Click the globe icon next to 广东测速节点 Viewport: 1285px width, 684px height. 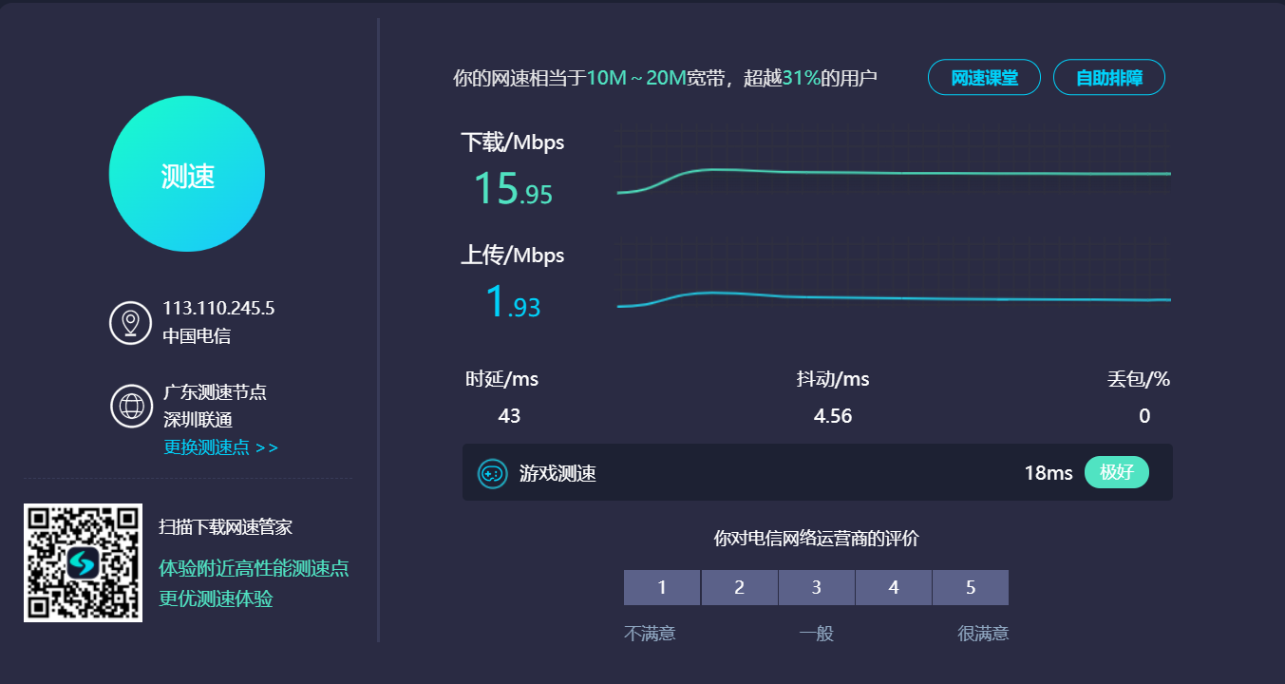[x=130, y=407]
